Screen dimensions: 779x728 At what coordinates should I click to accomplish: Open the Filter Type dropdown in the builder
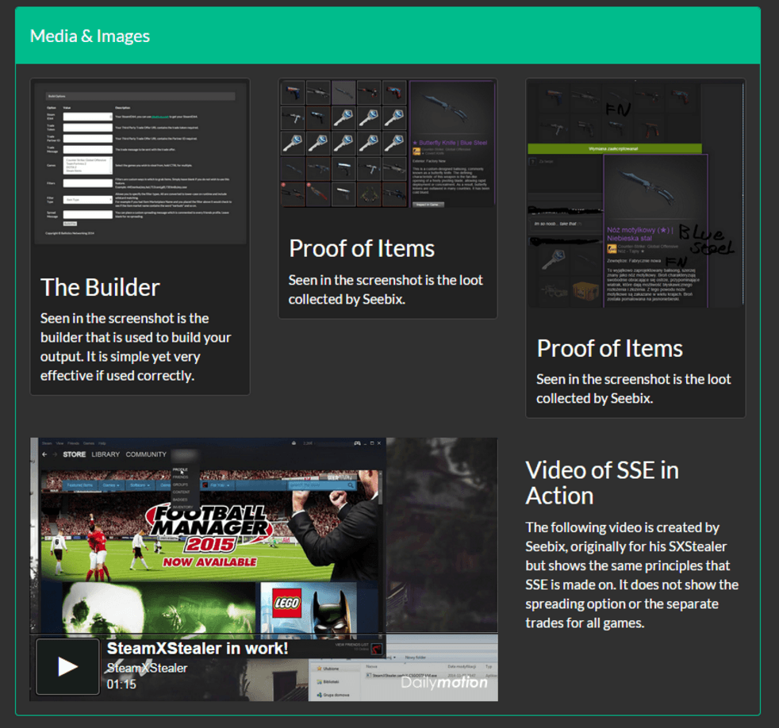click(87, 201)
